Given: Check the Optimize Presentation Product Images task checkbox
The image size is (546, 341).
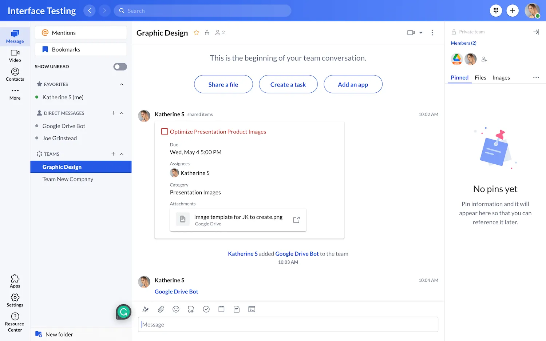Looking at the screenshot, I should coord(165,132).
